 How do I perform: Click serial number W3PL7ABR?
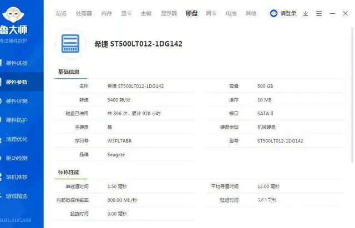pos(119,141)
